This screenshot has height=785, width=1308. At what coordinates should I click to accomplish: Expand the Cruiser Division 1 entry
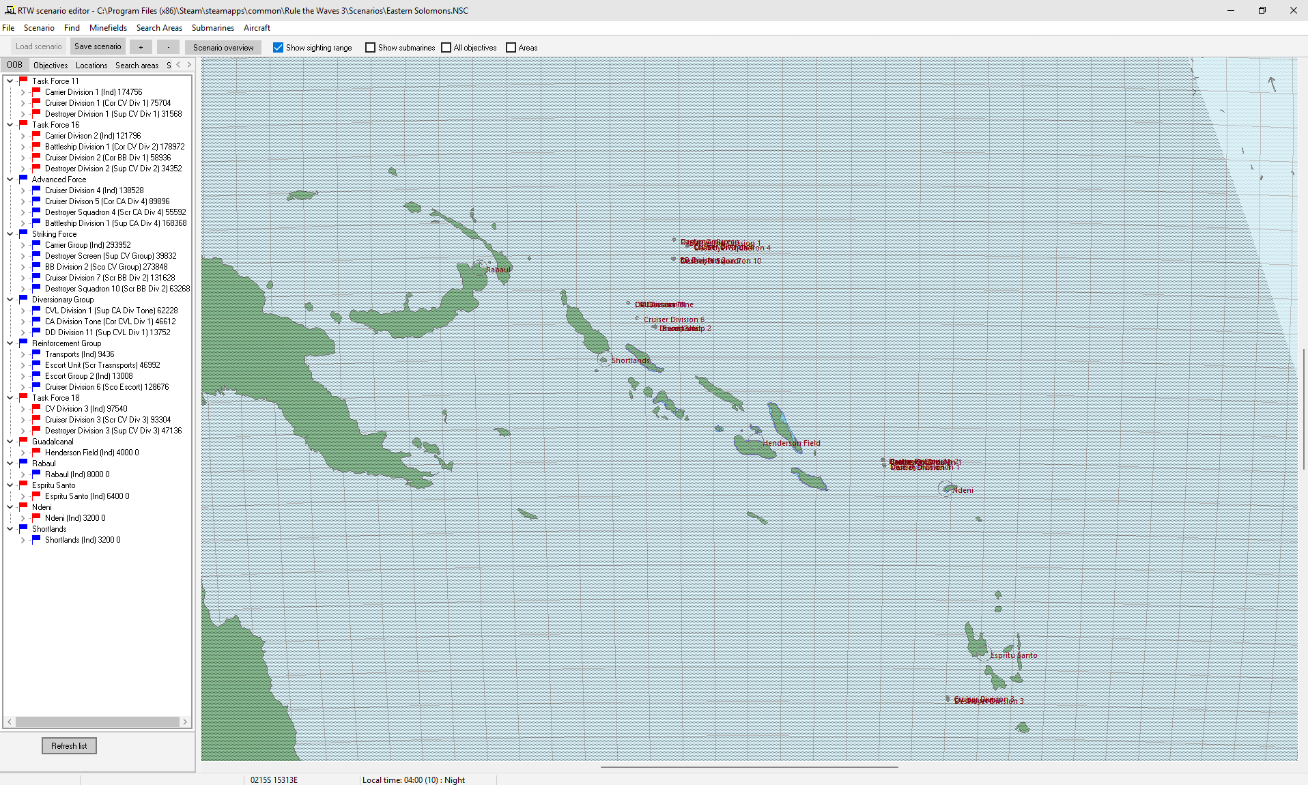click(x=23, y=102)
